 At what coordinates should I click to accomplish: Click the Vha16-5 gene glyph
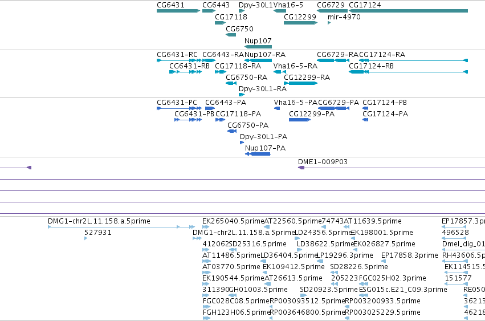tap(280, 11)
